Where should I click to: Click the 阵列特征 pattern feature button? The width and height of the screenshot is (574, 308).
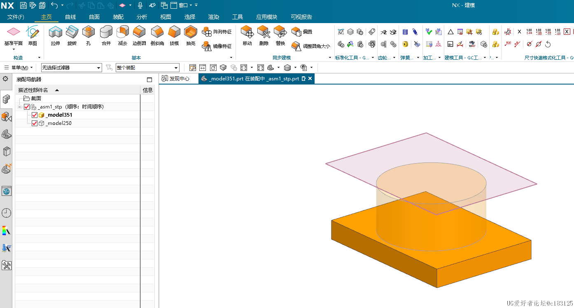217,32
